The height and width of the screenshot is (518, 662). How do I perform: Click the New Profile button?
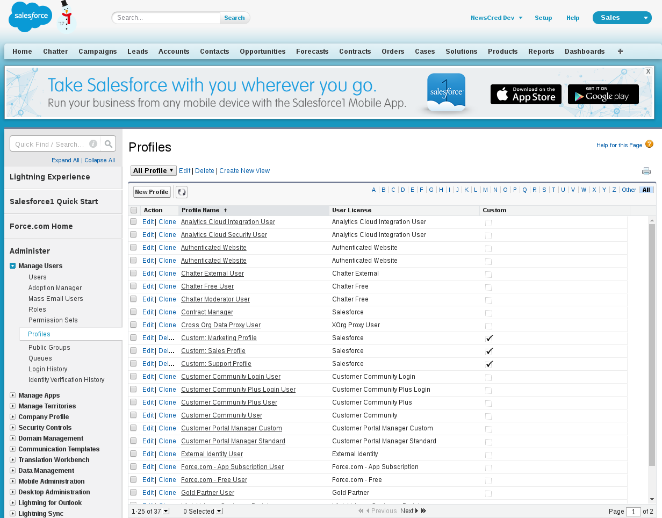click(x=152, y=192)
